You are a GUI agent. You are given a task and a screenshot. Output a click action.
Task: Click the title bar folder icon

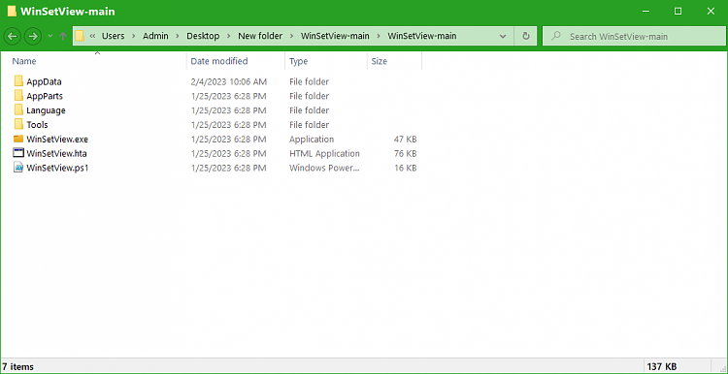click(x=12, y=12)
